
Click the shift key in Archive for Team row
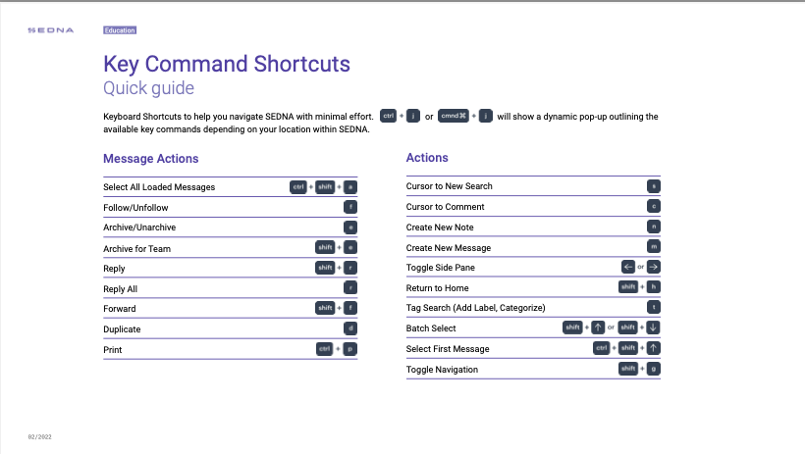point(325,247)
